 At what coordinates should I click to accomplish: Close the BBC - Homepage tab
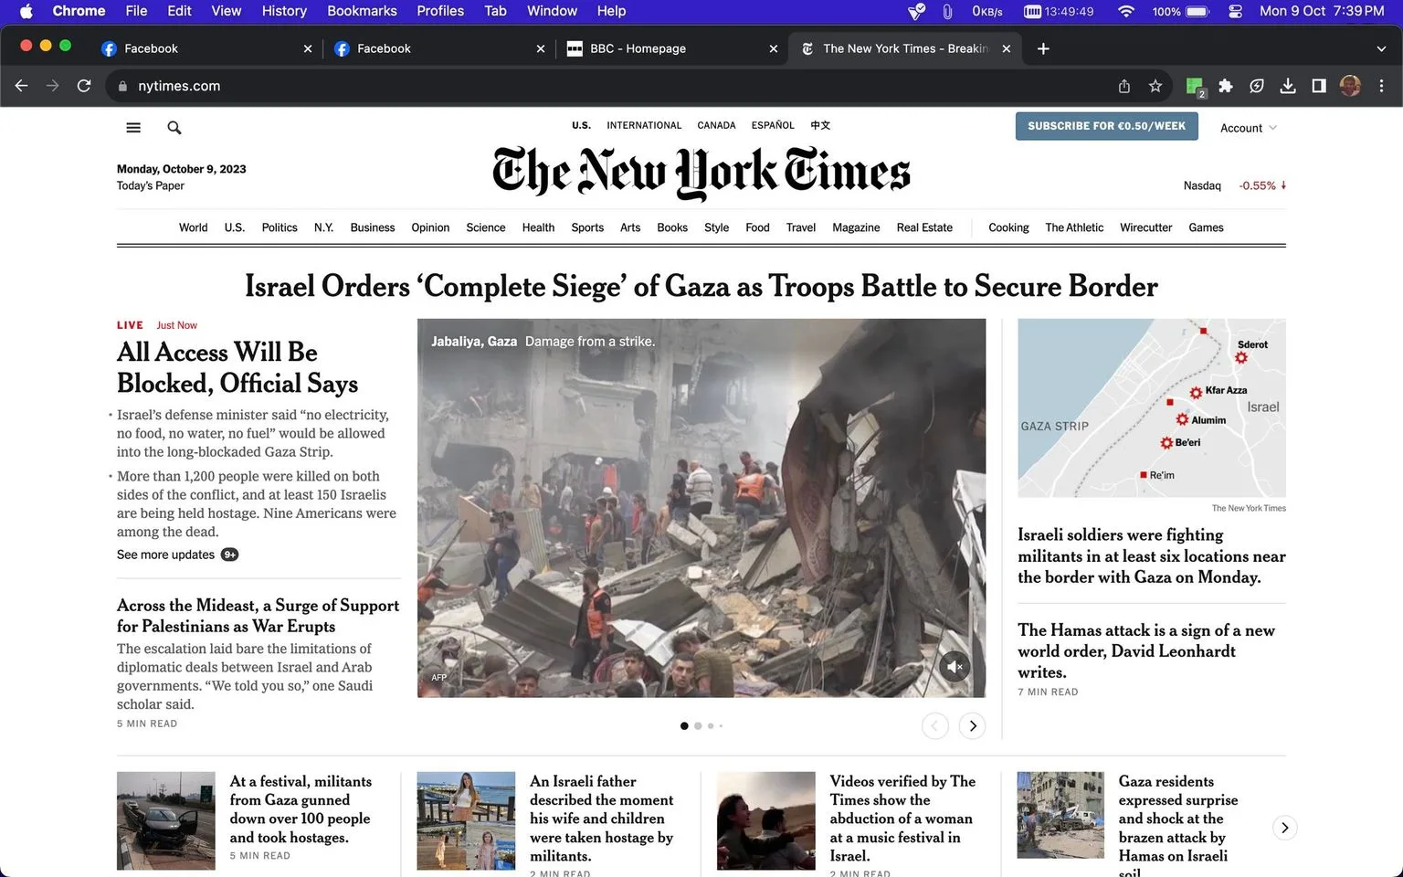[774, 48]
